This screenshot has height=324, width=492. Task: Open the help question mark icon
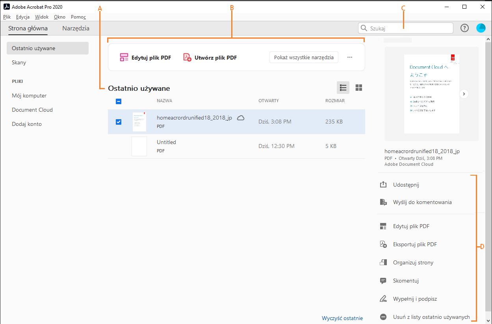[x=465, y=28]
